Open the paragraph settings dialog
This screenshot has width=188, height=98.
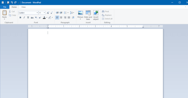click(x=73, y=17)
